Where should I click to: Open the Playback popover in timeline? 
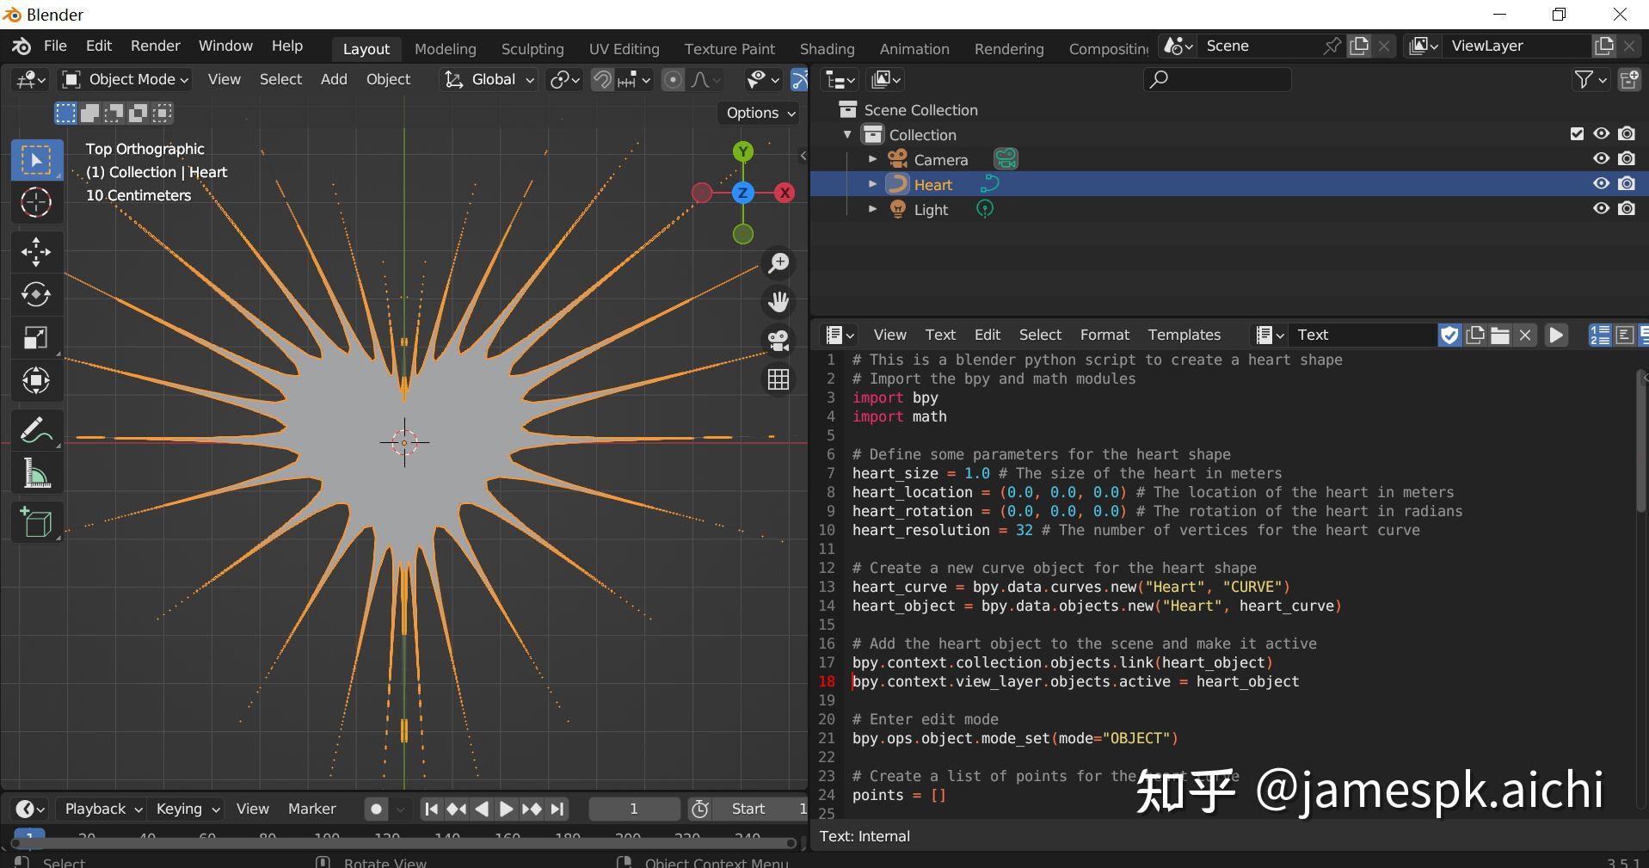(102, 809)
